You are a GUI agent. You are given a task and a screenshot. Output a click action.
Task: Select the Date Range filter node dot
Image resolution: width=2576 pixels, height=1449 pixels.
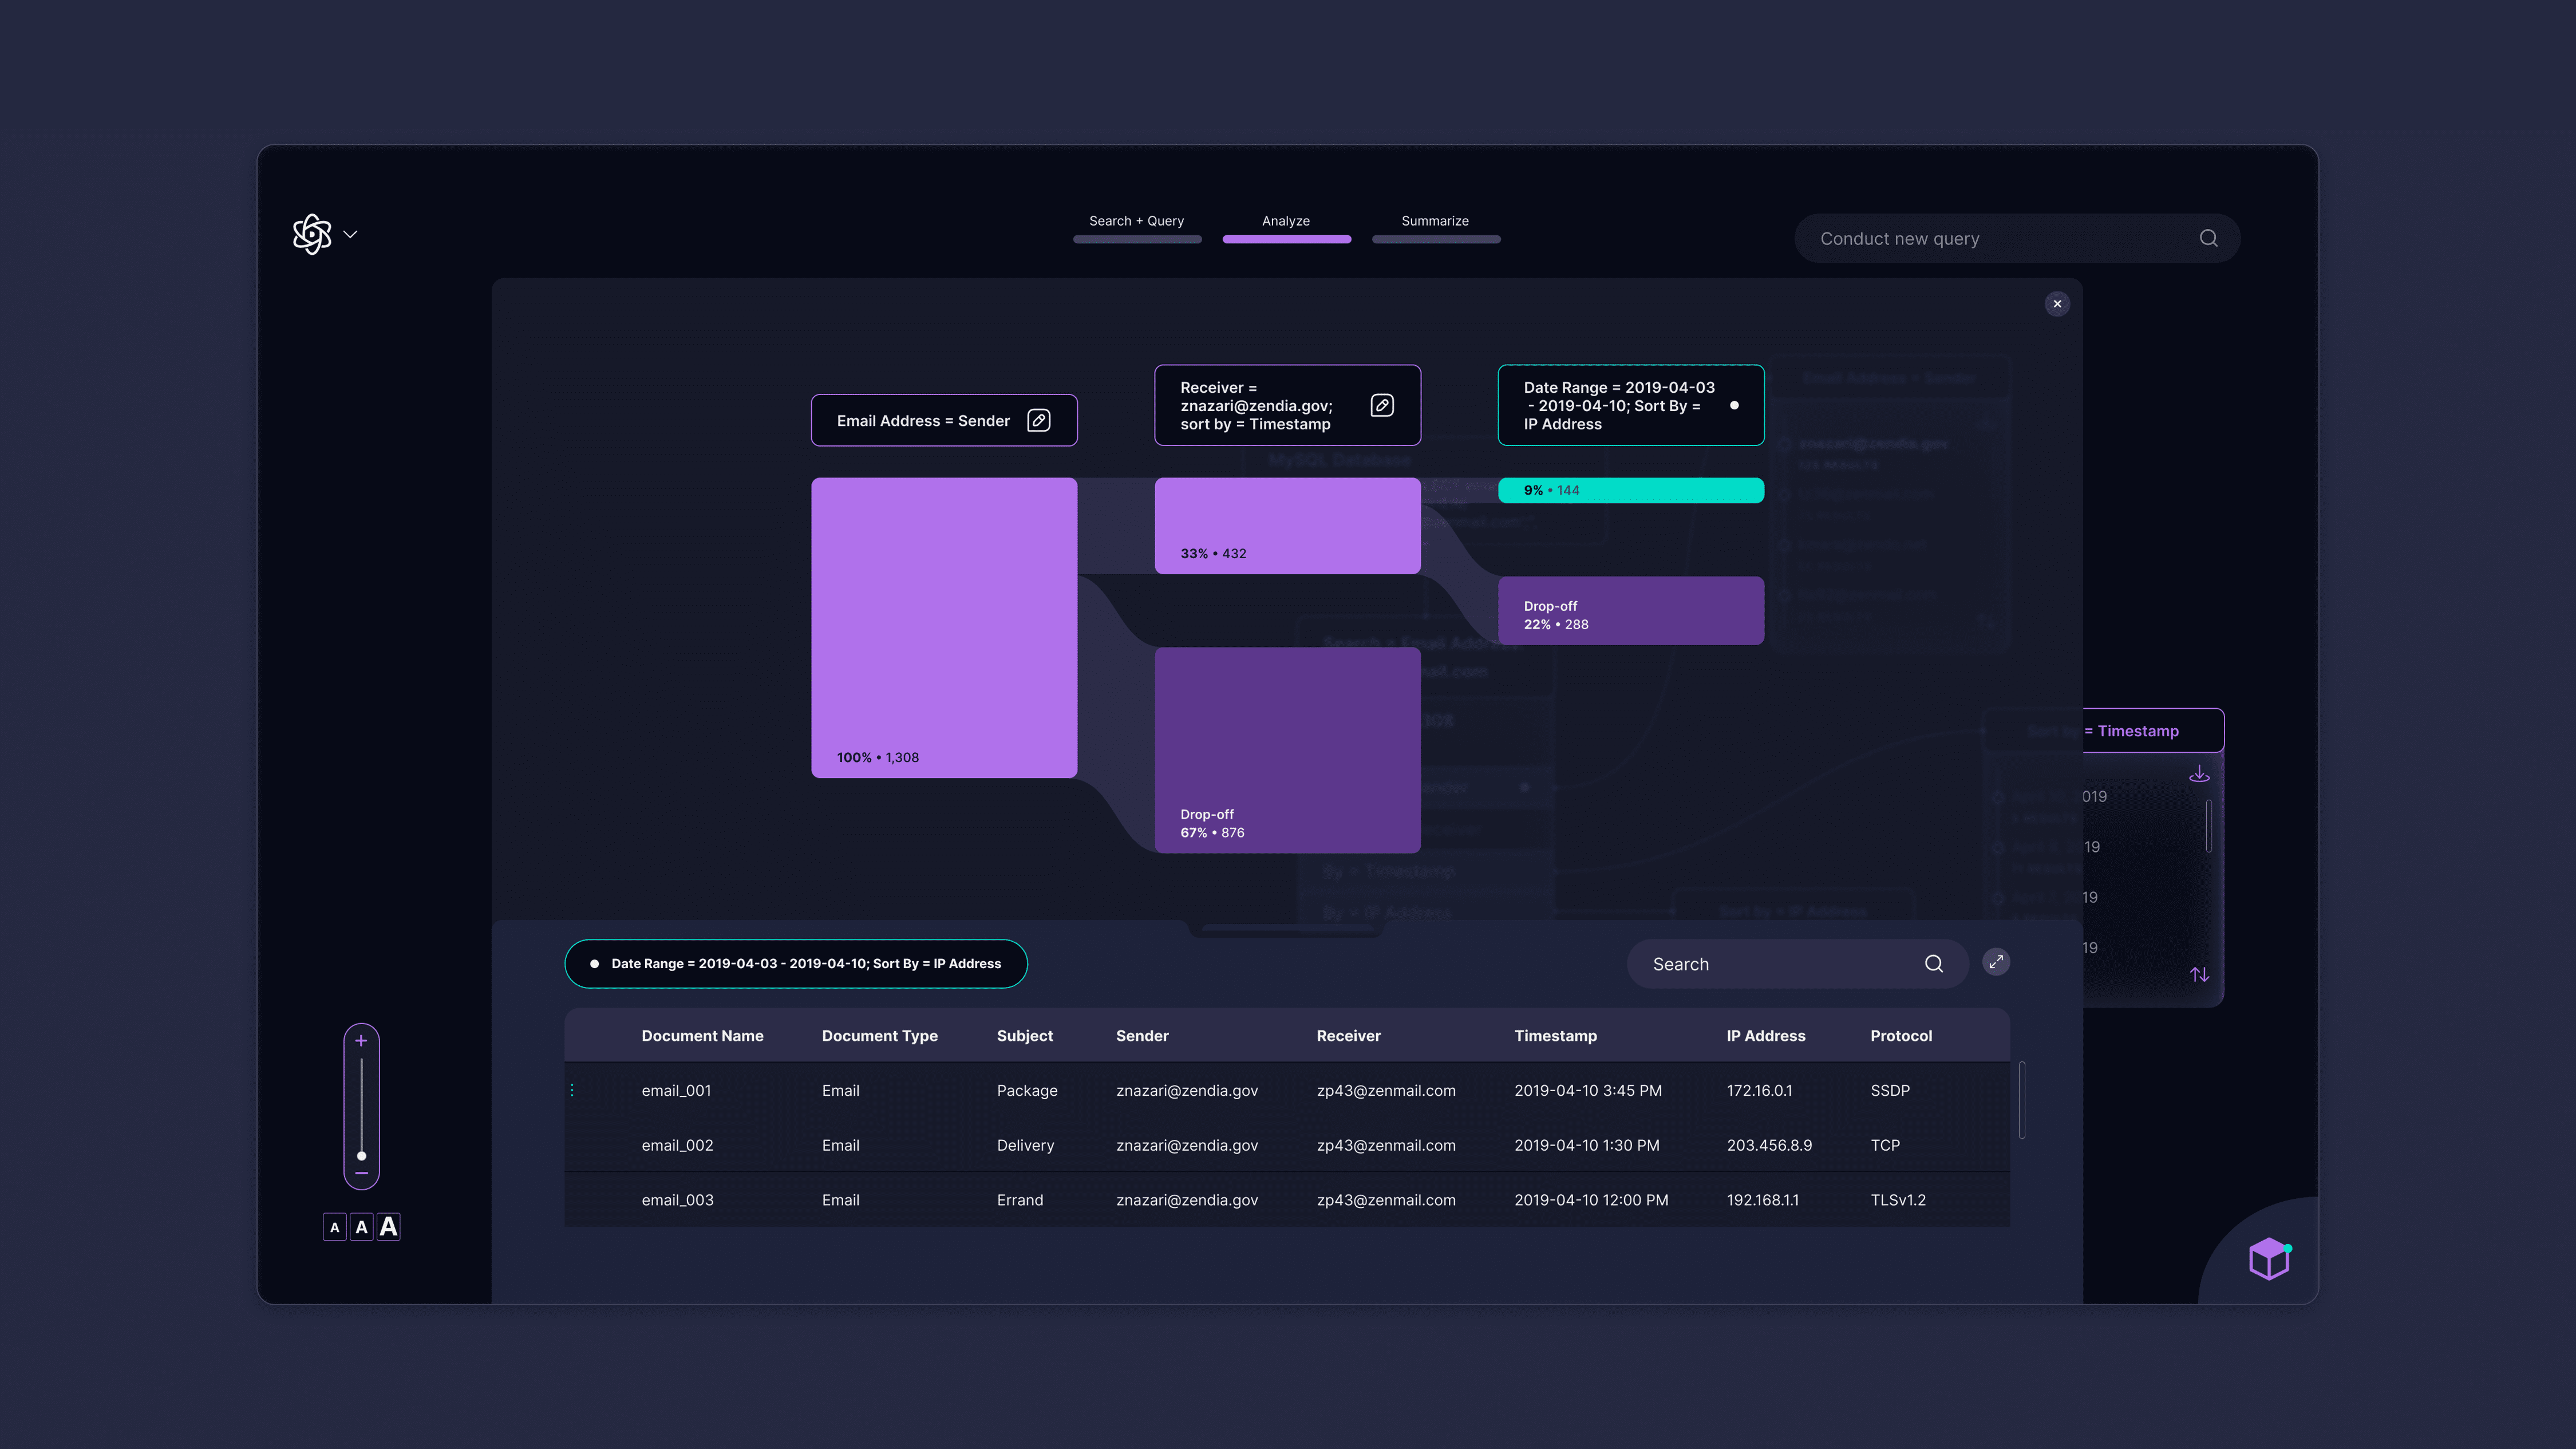(1734, 405)
